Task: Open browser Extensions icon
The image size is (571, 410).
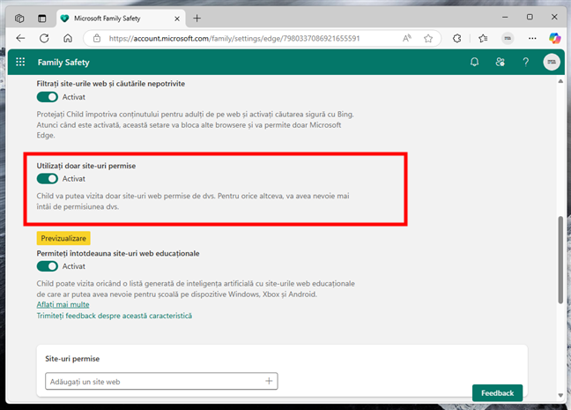Action: (457, 38)
